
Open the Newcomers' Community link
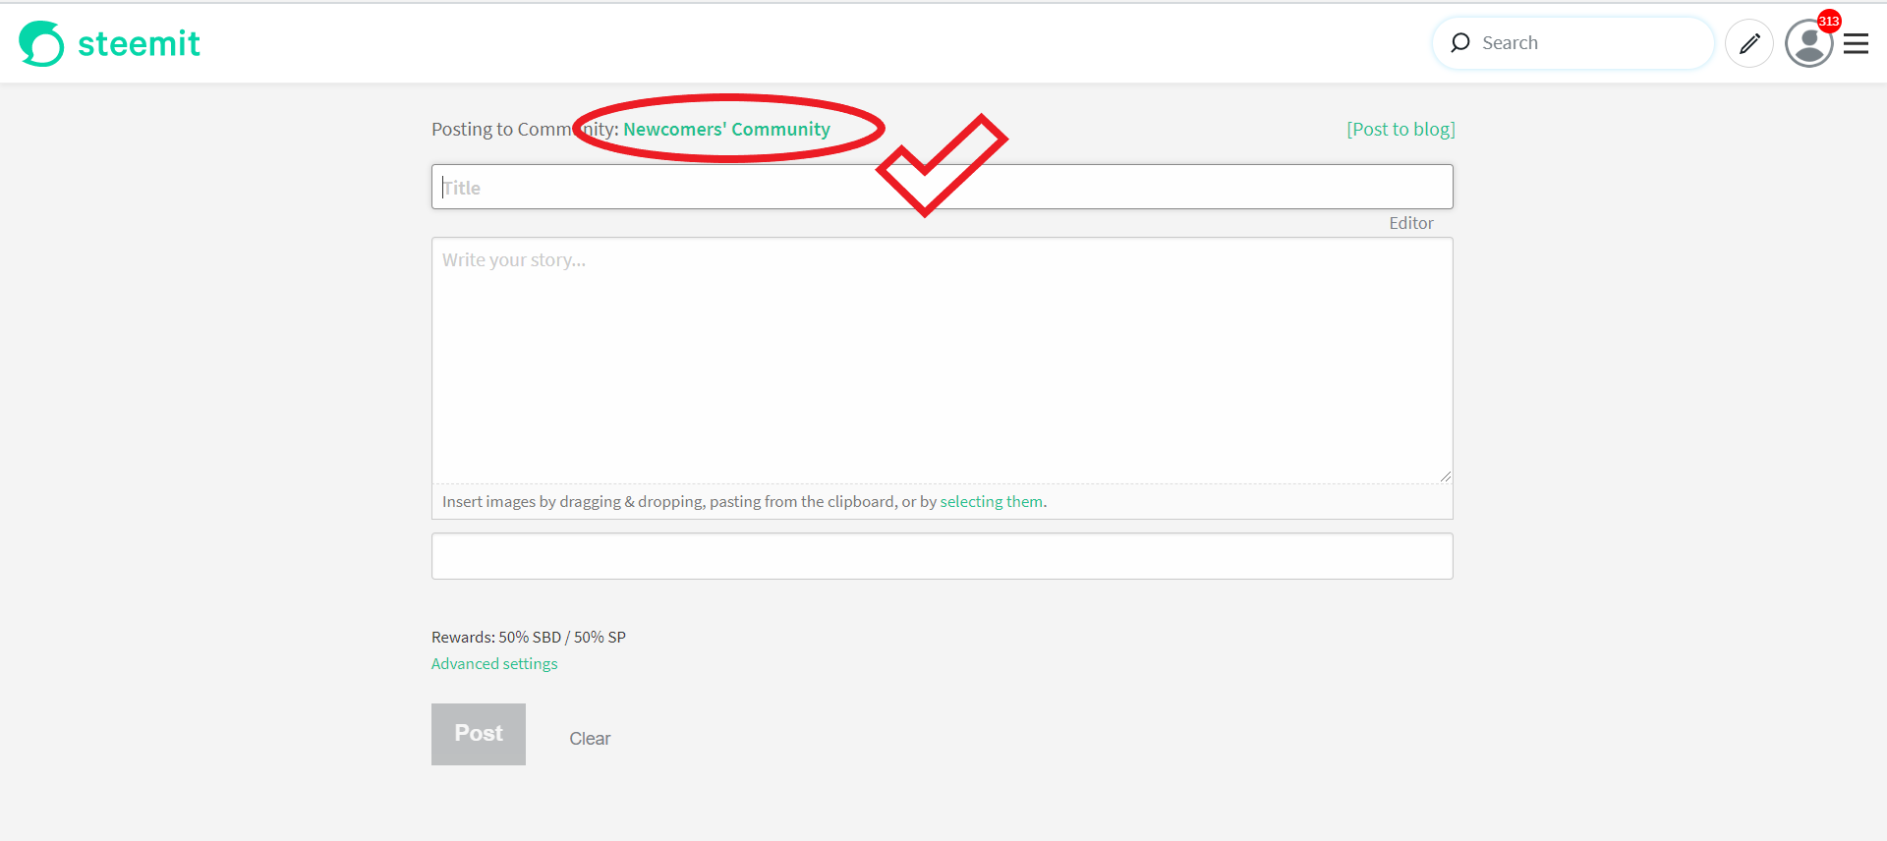click(726, 129)
